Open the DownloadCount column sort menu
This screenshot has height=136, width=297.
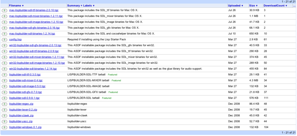pos(275,6)
